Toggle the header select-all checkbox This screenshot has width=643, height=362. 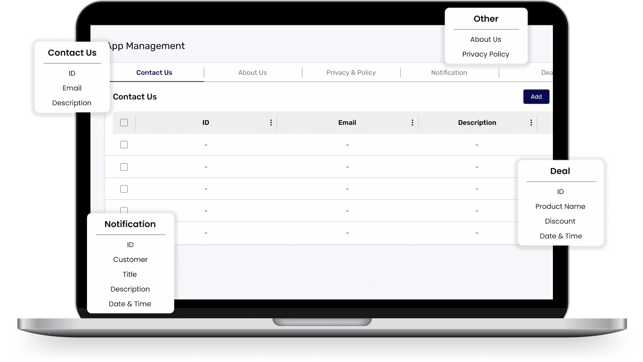pos(124,122)
